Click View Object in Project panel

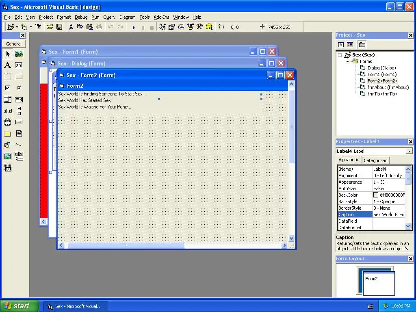pyautogui.click(x=350, y=45)
